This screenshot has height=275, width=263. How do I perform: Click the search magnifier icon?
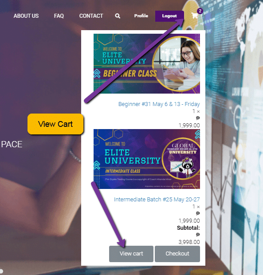tap(118, 16)
